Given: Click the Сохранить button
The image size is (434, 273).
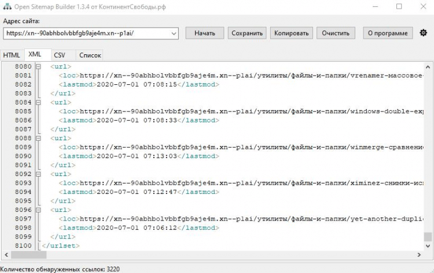Looking at the screenshot, I should 247,33.
